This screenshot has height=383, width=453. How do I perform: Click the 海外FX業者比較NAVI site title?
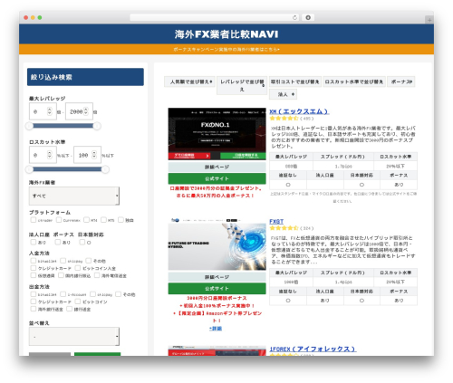coord(226,34)
